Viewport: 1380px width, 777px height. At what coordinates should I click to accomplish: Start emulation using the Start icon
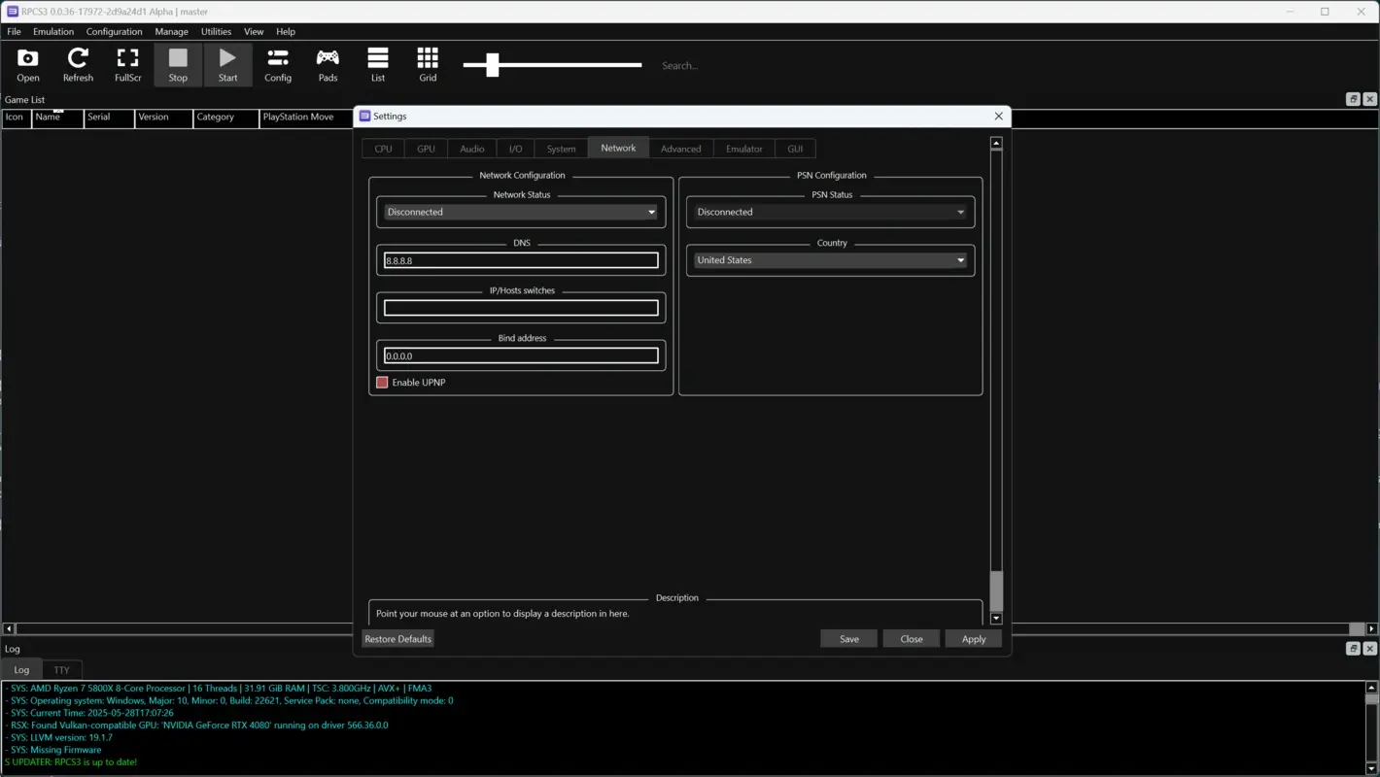[227, 64]
